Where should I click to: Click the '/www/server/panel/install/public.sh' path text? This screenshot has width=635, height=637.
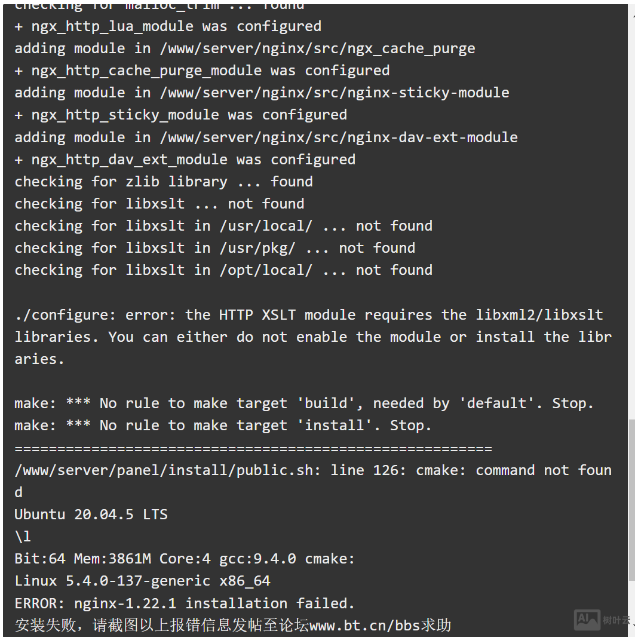pos(164,470)
